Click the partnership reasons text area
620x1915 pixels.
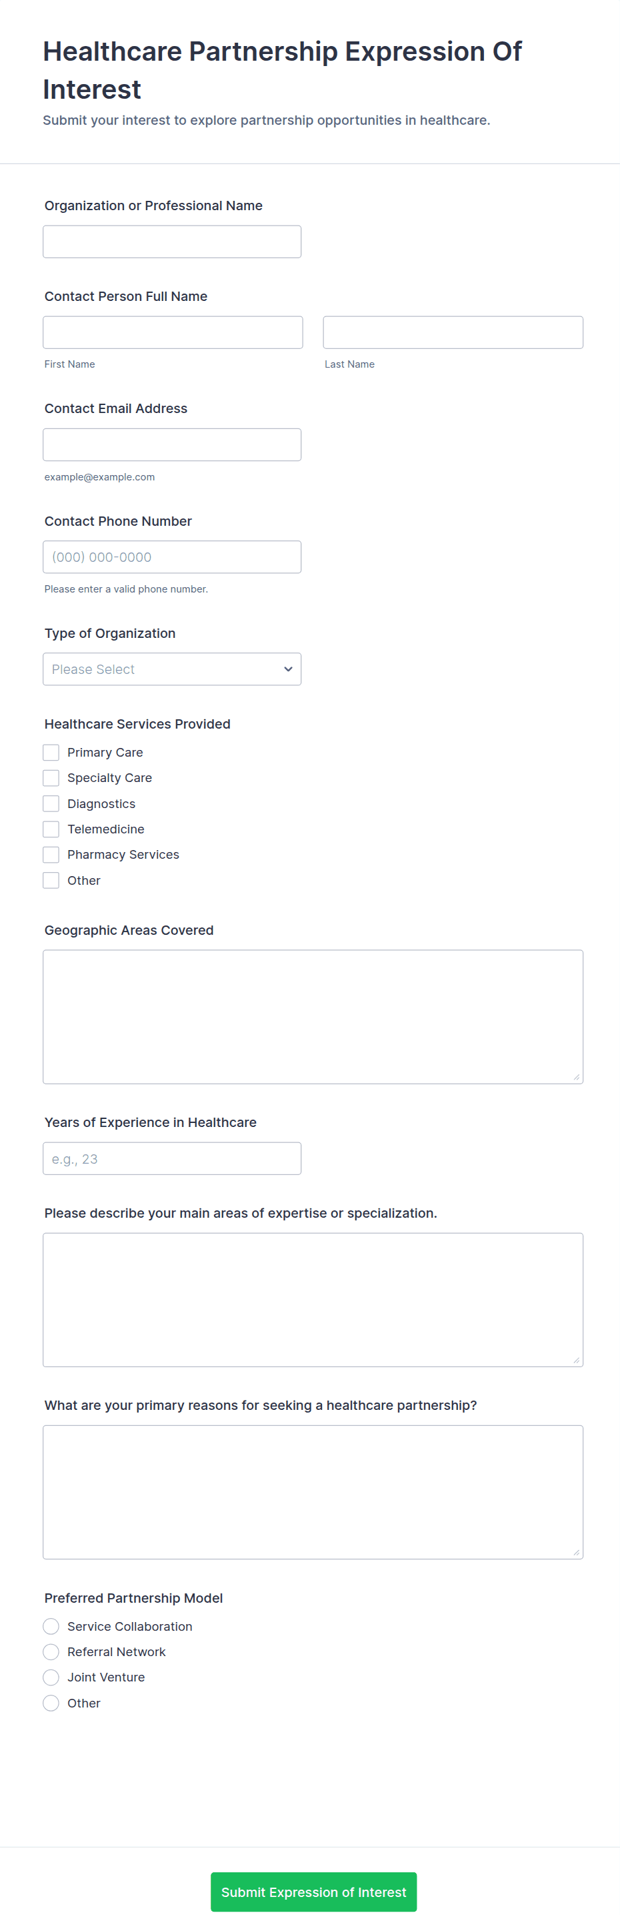(313, 1491)
